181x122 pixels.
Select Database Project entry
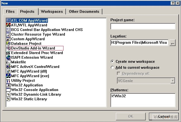pos(26,43)
